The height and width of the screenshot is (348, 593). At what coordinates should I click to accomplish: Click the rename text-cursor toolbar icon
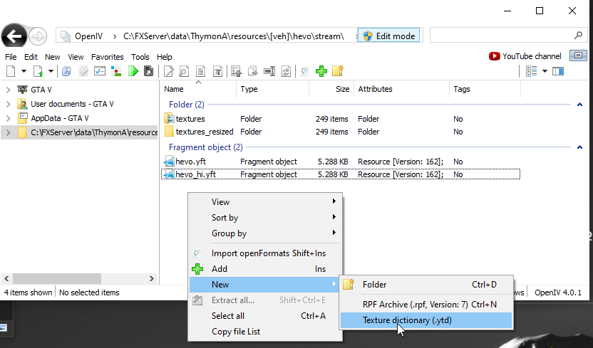pos(269,71)
